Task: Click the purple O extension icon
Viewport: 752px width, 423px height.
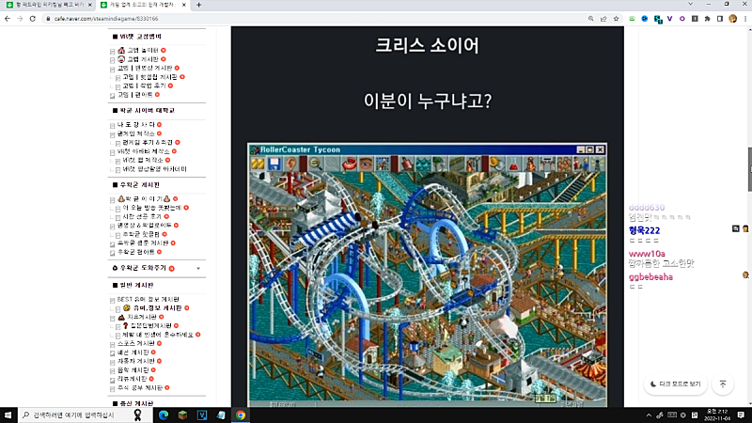Action: (x=682, y=19)
